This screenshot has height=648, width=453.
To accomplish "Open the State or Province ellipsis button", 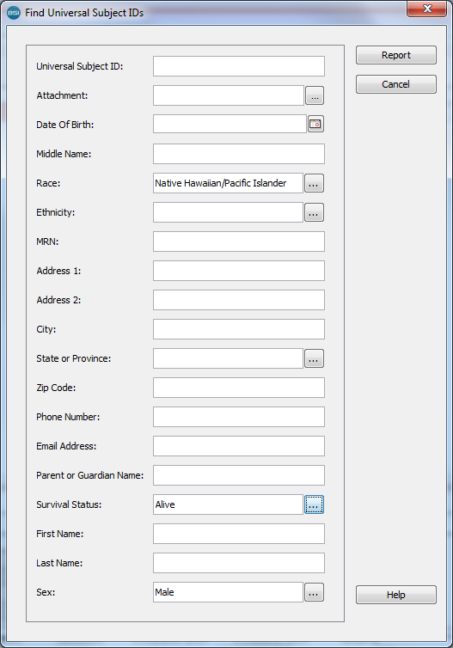I will coord(314,358).
